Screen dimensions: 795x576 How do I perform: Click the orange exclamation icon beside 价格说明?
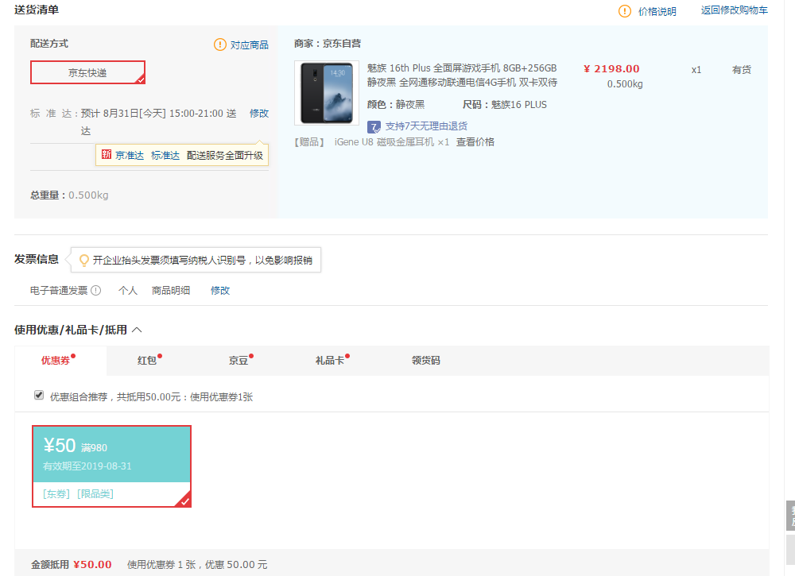(625, 11)
